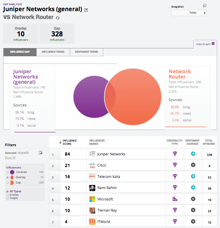Viewport: 220px width, 228px height.
Task: Open the Sentiment Trend tab
Action: tap(87, 52)
